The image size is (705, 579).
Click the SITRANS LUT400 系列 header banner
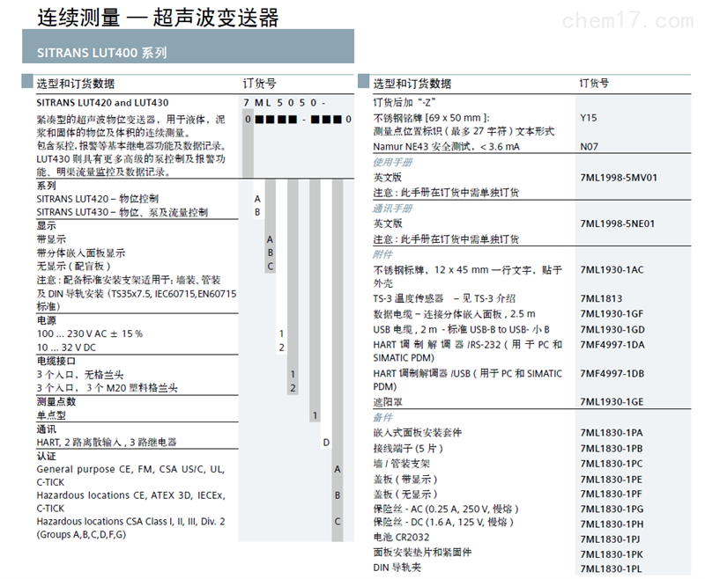pyautogui.click(x=188, y=47)
